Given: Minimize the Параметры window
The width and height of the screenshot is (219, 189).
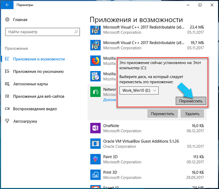Looking at the screenshot, I should click(x=188, y=5).
